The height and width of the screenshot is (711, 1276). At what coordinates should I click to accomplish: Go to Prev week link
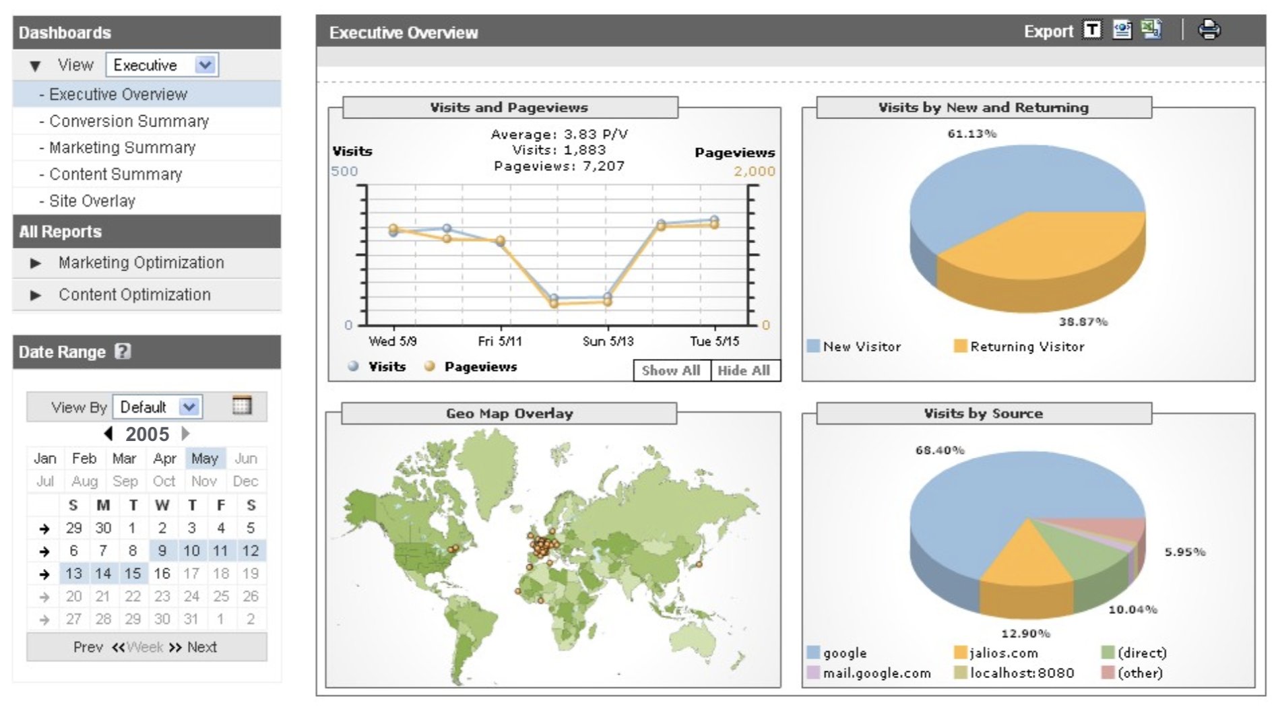click(x=88, y=647)
